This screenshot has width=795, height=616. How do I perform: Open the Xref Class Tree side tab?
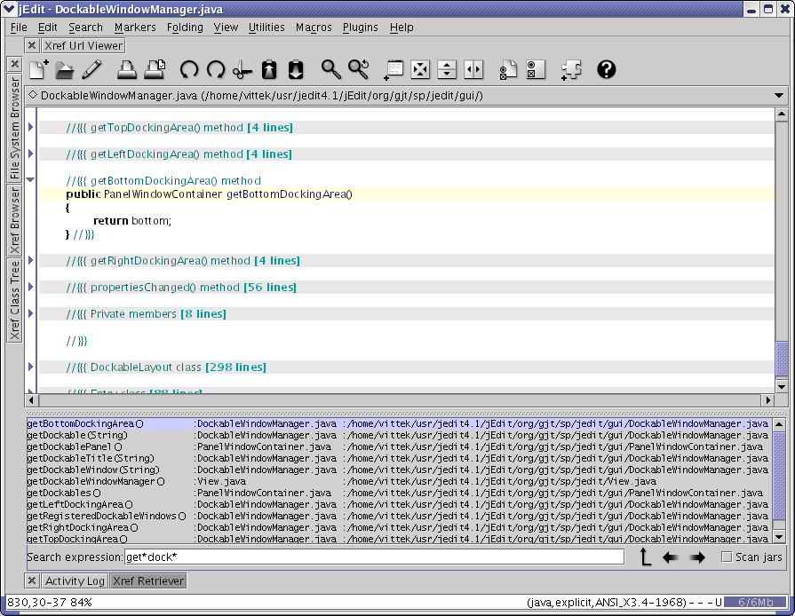[x=15, y=300]
